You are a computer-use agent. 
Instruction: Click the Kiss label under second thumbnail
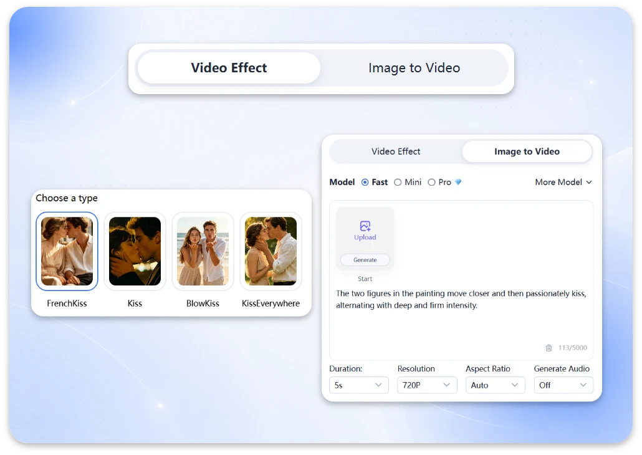tap(135, 304)
